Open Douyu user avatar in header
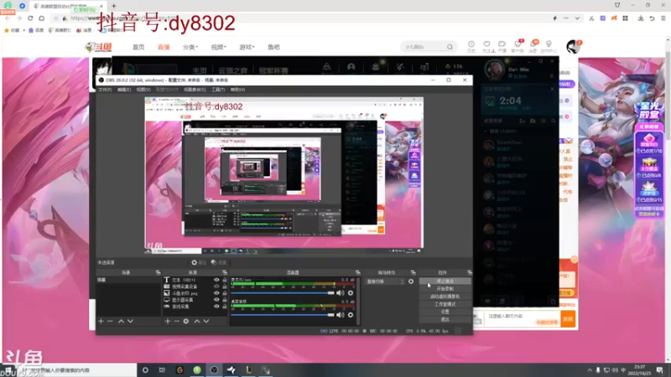This screenshot has height=377, width=671. [x=573, y=46]
